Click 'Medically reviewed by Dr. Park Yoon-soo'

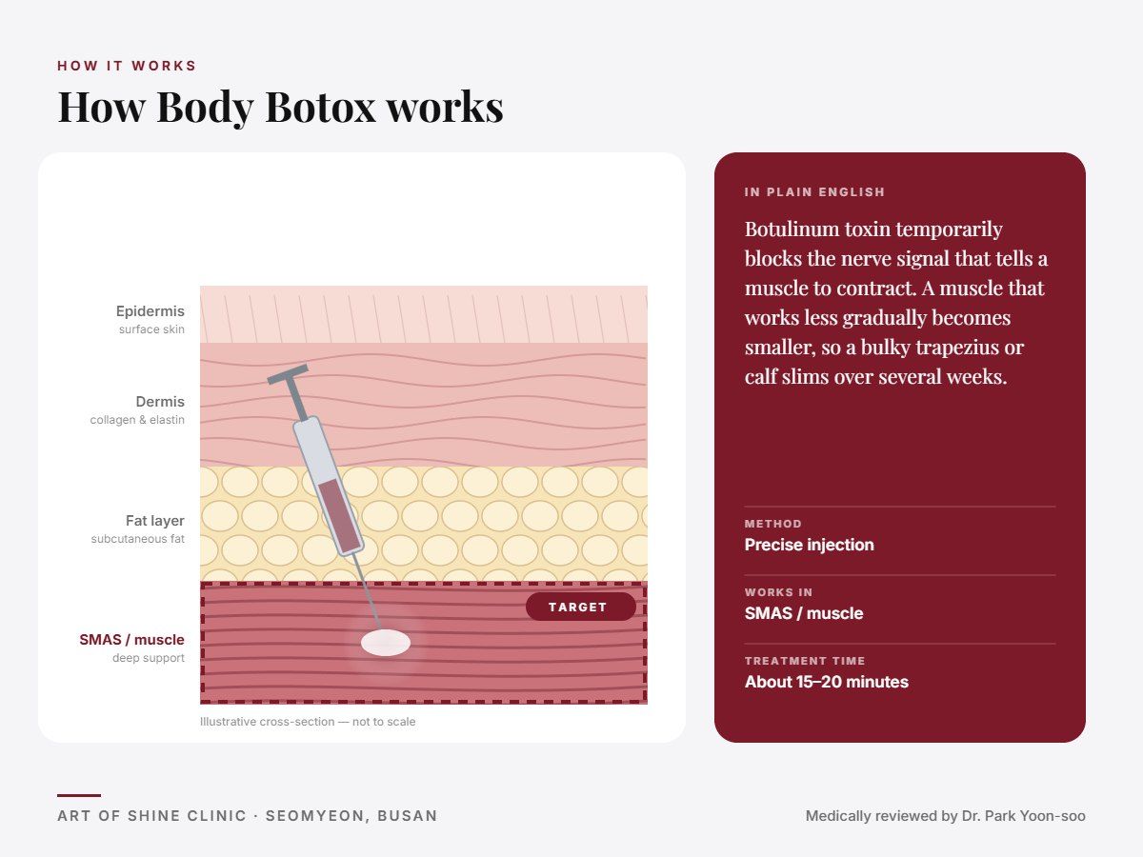click(x=946, y=816)
